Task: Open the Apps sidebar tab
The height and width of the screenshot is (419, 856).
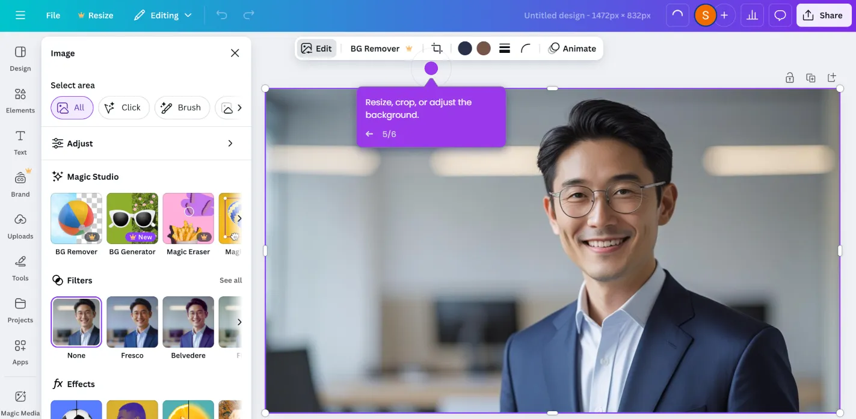Action: point(20,353)
